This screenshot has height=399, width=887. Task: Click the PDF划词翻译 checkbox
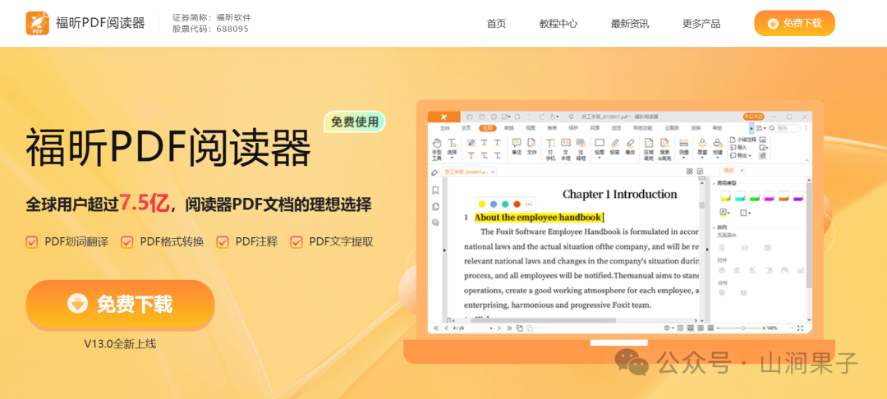(x=32, y=241)
